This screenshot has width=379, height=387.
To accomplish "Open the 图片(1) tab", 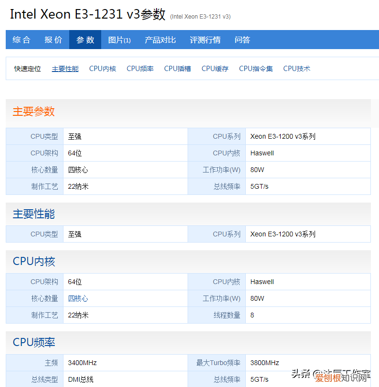I will point(119,40).
